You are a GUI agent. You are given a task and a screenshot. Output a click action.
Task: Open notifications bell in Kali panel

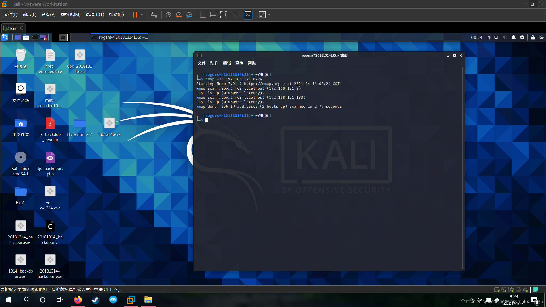[x=514, y=37]
